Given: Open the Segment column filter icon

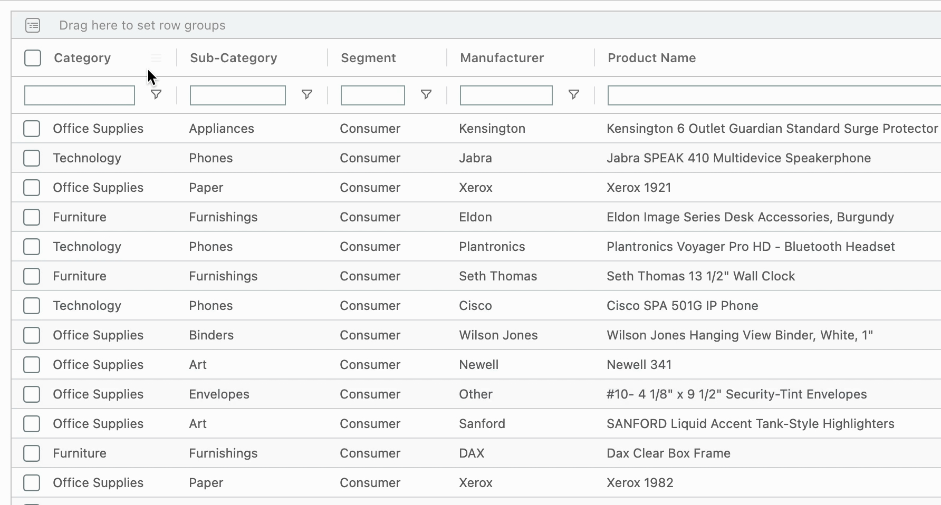Looking at the screenshot, I should [426, 95].
